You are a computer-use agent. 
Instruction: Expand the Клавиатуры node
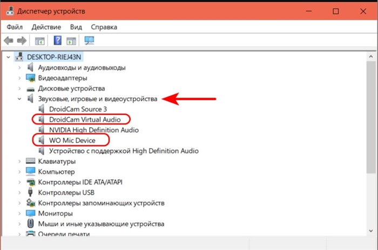click(x=19, y=161)
